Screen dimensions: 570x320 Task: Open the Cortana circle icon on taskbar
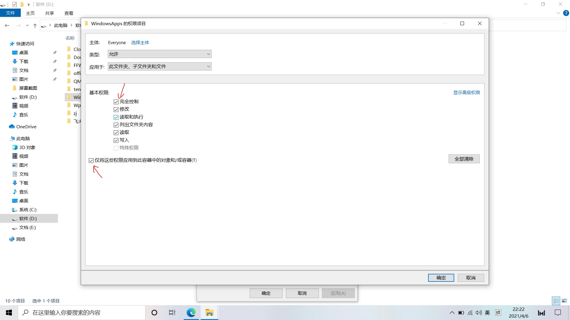pyautogui.click(x=154, y=313)
